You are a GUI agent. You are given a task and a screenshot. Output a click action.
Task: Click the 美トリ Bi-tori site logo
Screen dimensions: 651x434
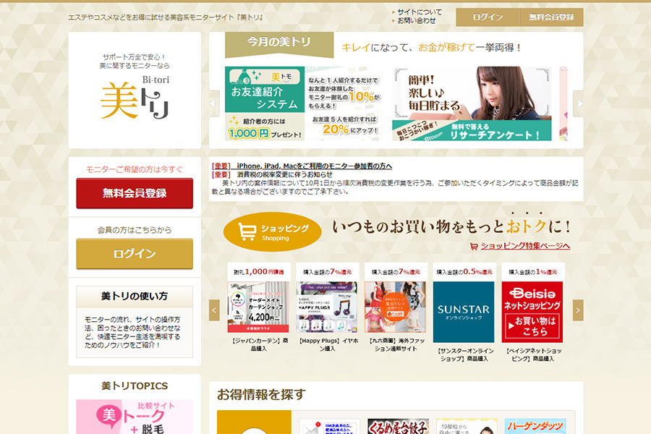pyautogui.click(x=135, y=97)
